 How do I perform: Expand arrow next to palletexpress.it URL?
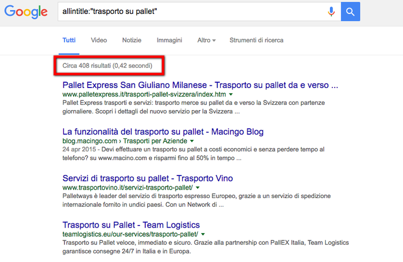[231, 94]
